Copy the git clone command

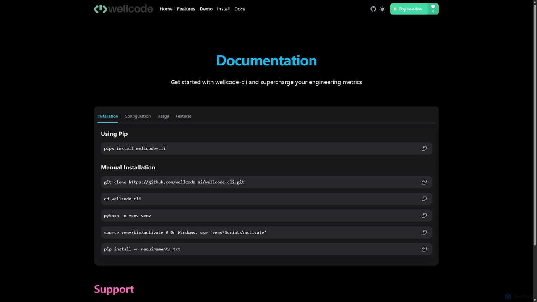pos(424,182)
